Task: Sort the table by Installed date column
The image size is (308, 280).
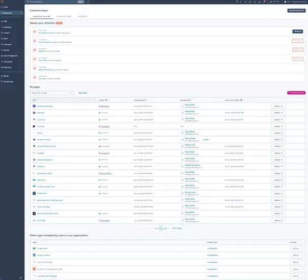Action: 140,100
